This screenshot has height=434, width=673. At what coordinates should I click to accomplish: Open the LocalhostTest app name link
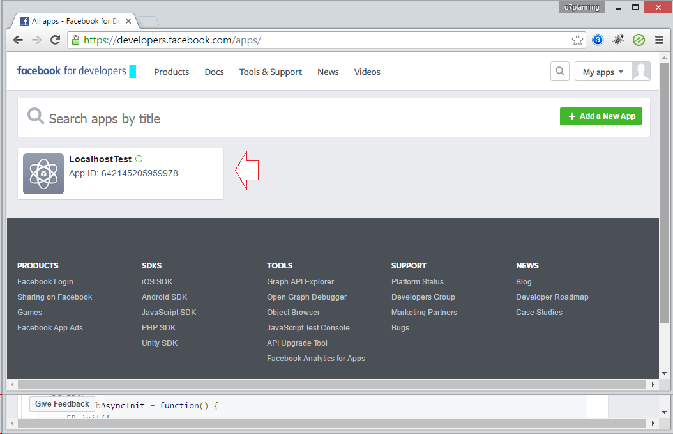tap(100, 159)
